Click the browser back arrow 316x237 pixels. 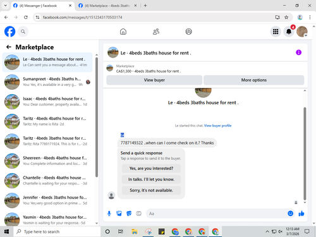6,17
